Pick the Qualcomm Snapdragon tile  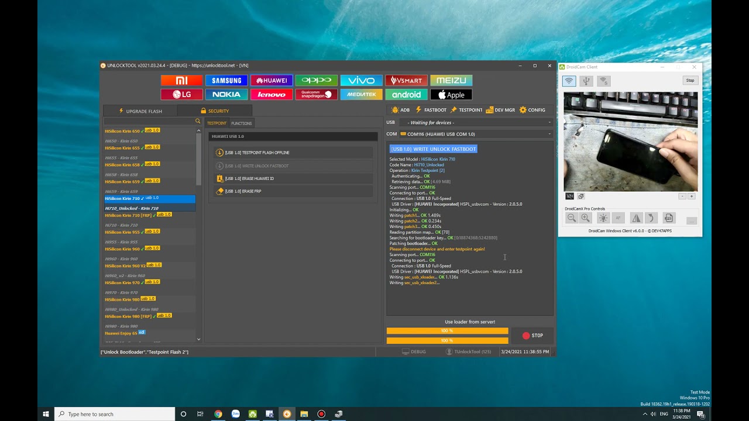[317, 94]
